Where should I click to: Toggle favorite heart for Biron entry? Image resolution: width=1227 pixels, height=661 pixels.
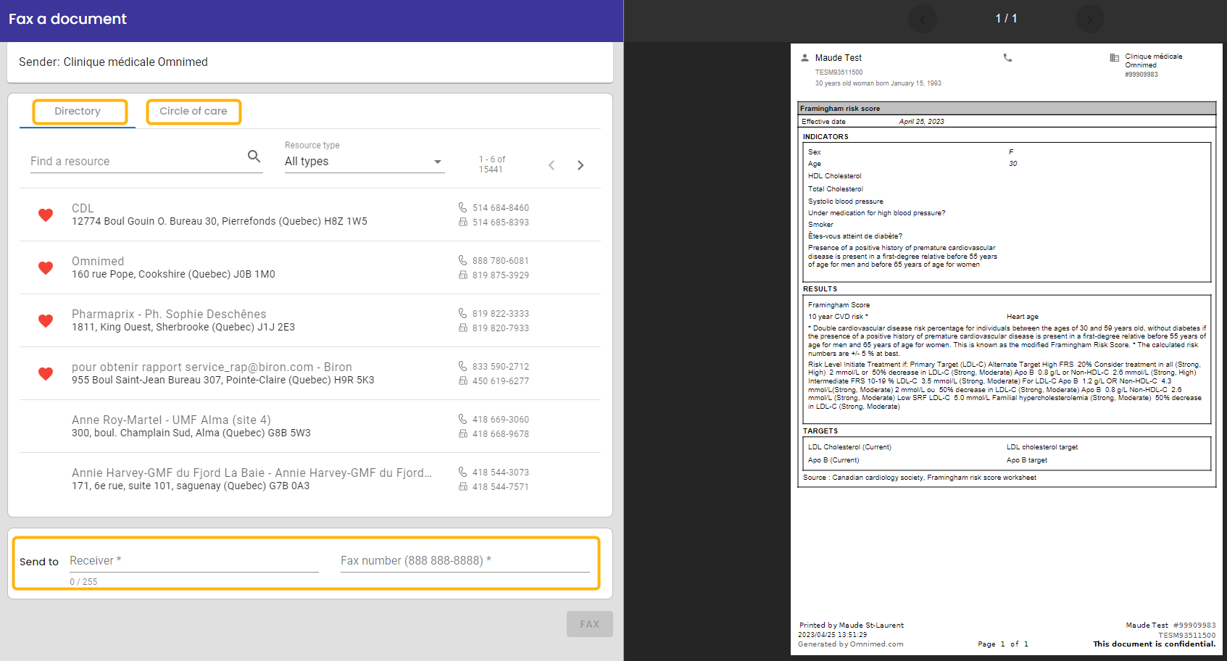point(46,373)
